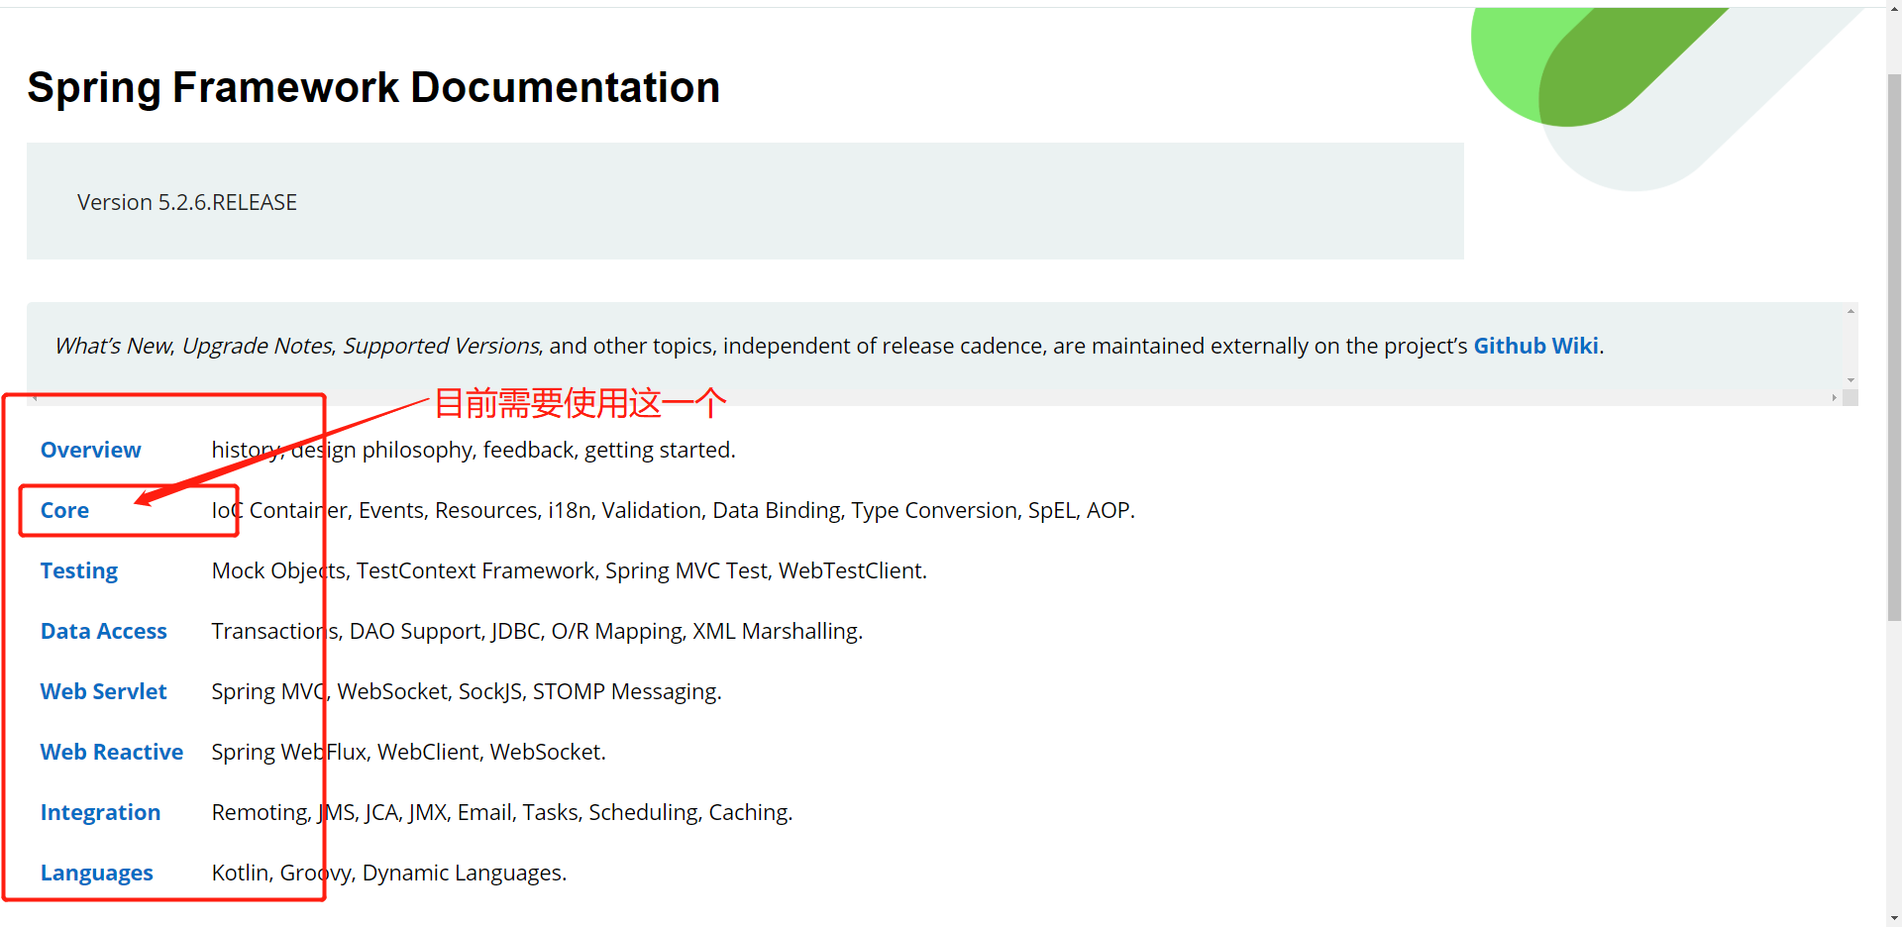Screen dimensions: 1902x927
Task: Go to the Testing section link
Action: coord(79,570)
